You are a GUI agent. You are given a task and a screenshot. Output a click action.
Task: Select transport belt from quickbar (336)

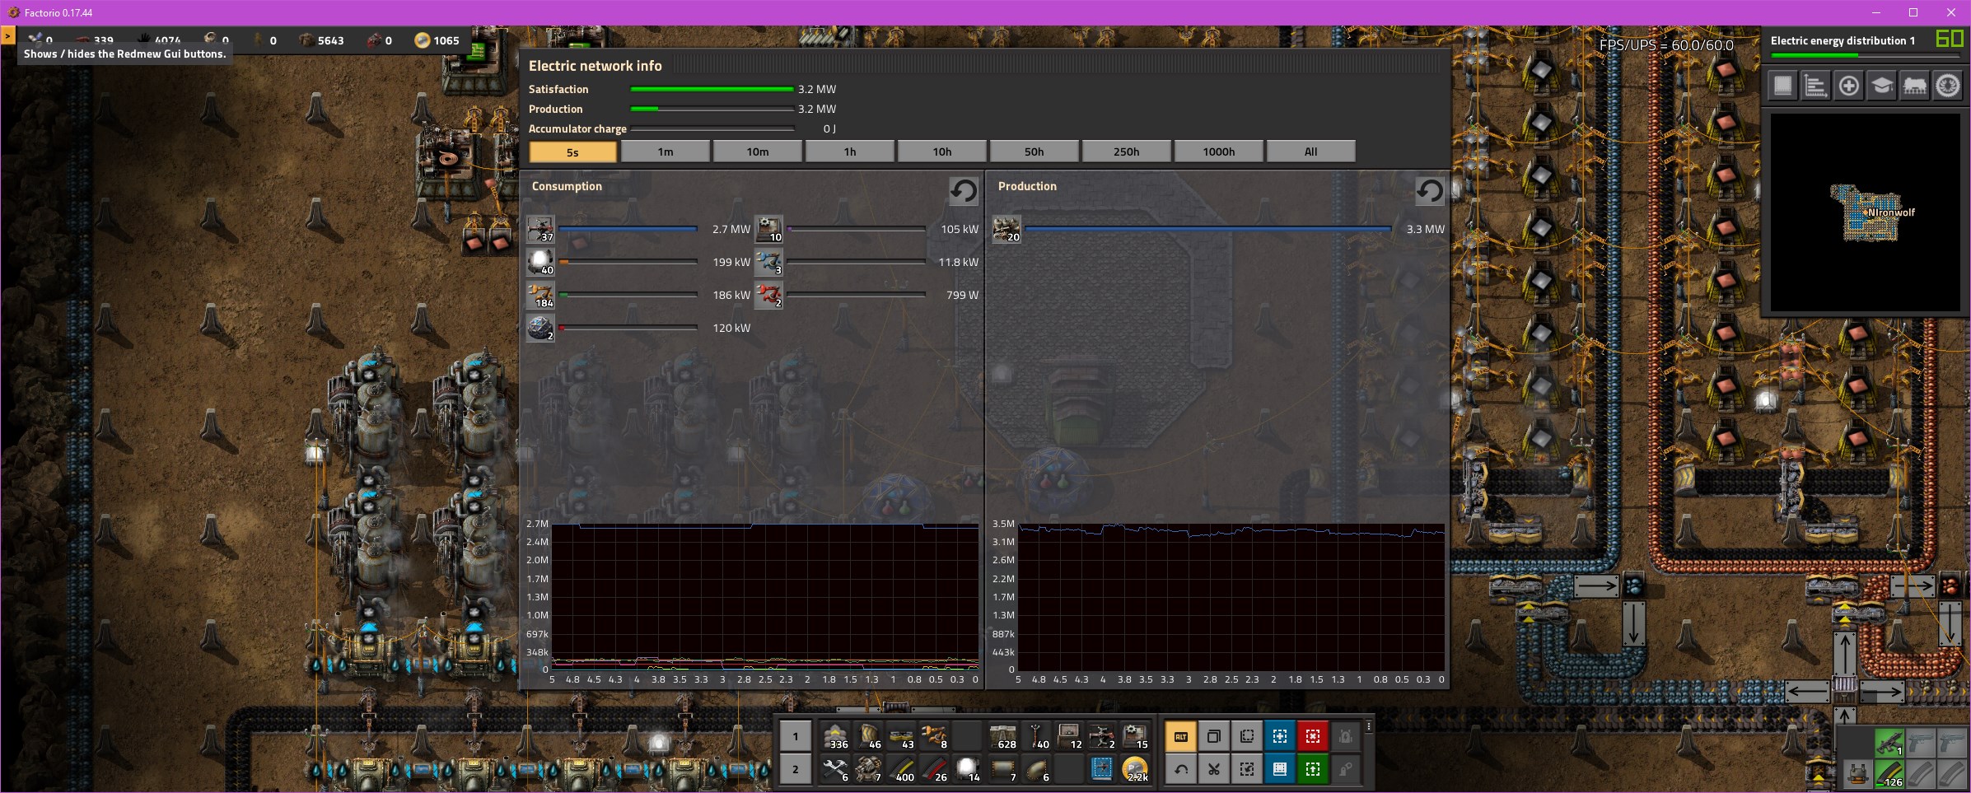835,736
